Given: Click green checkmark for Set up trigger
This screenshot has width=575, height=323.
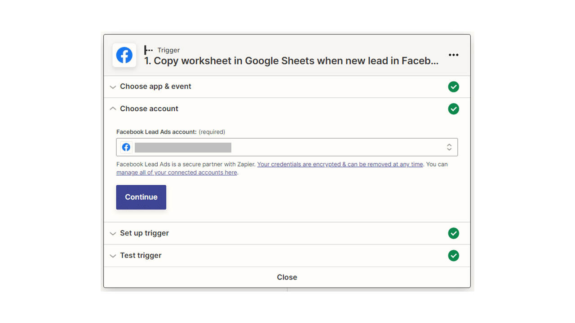Looking at the screenshot, I should [454, 233].
